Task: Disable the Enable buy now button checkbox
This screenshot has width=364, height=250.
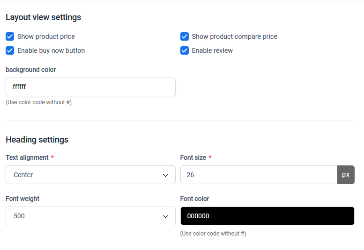Action: [10, 50]
